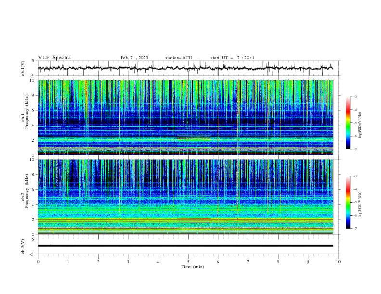381x294 pixels.
Task: Click the '10' frequency tick of ch.1
Action: 33,80
